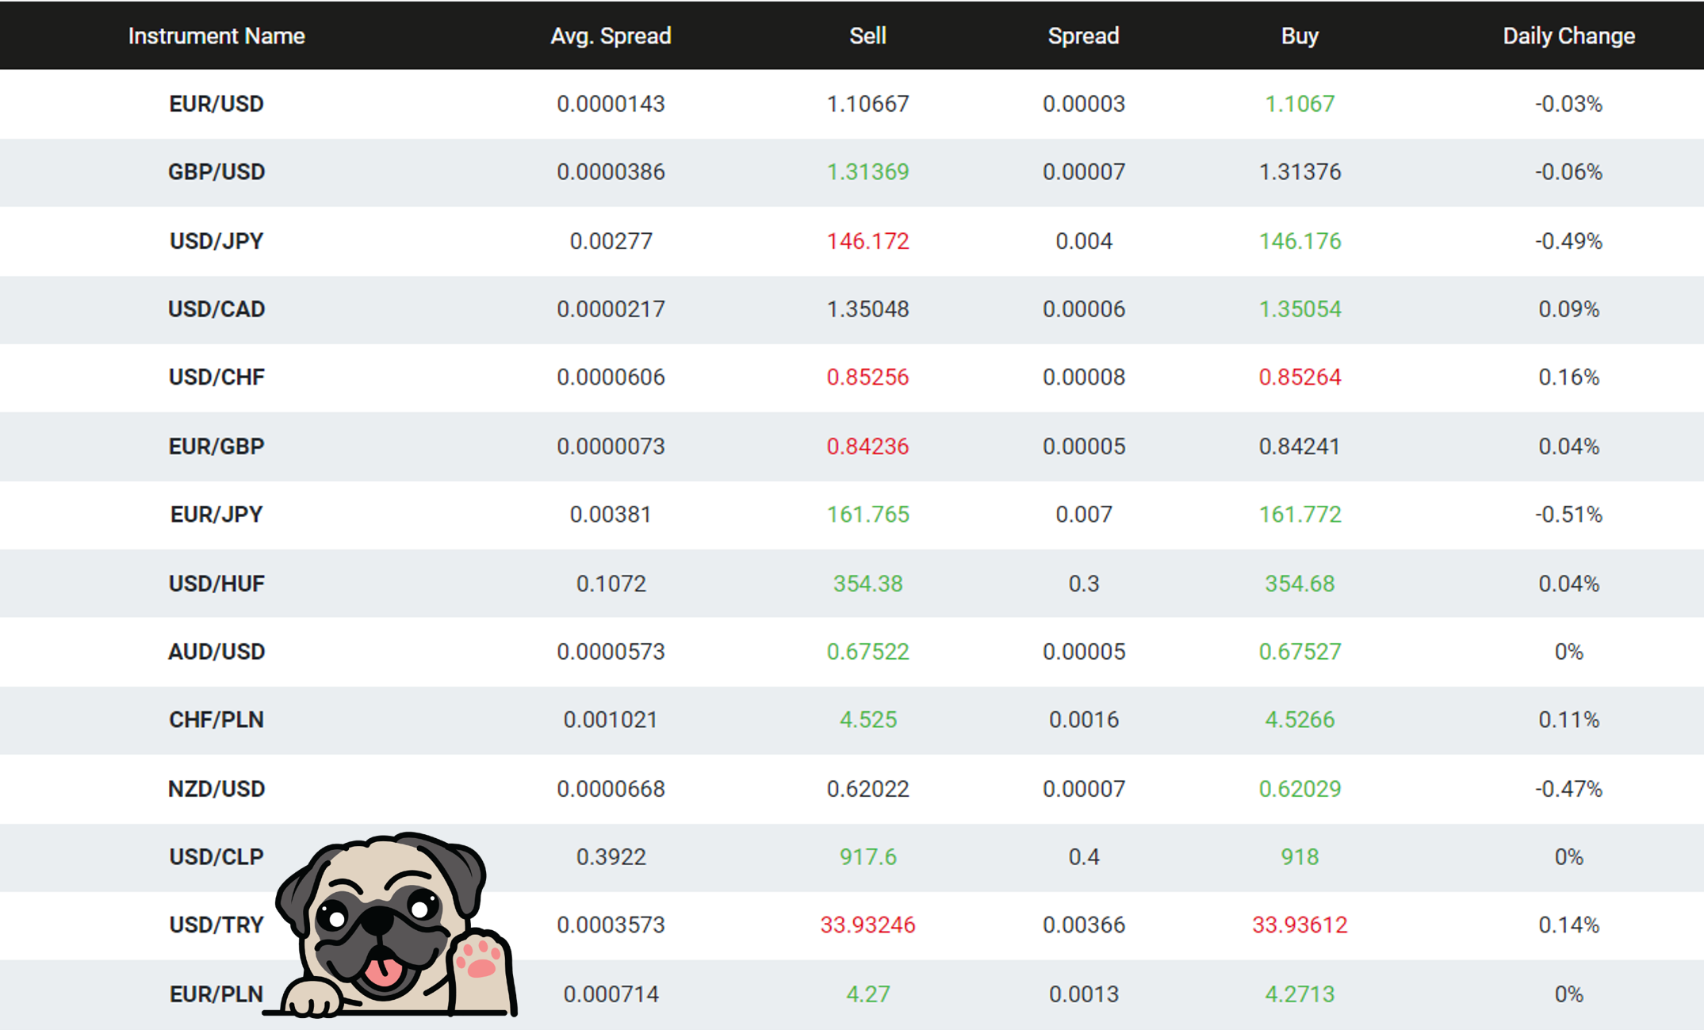This screenshot has height=1030, width=1704.
Task: Click AUD/USD buy price 0.67527
Action: coord(1300,652)
